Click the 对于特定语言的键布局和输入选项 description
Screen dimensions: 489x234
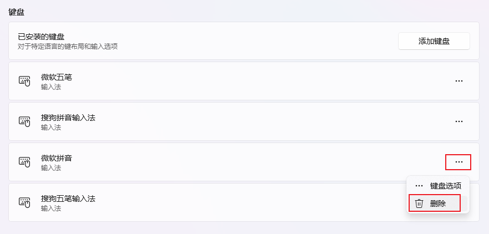tap(68, 47)
